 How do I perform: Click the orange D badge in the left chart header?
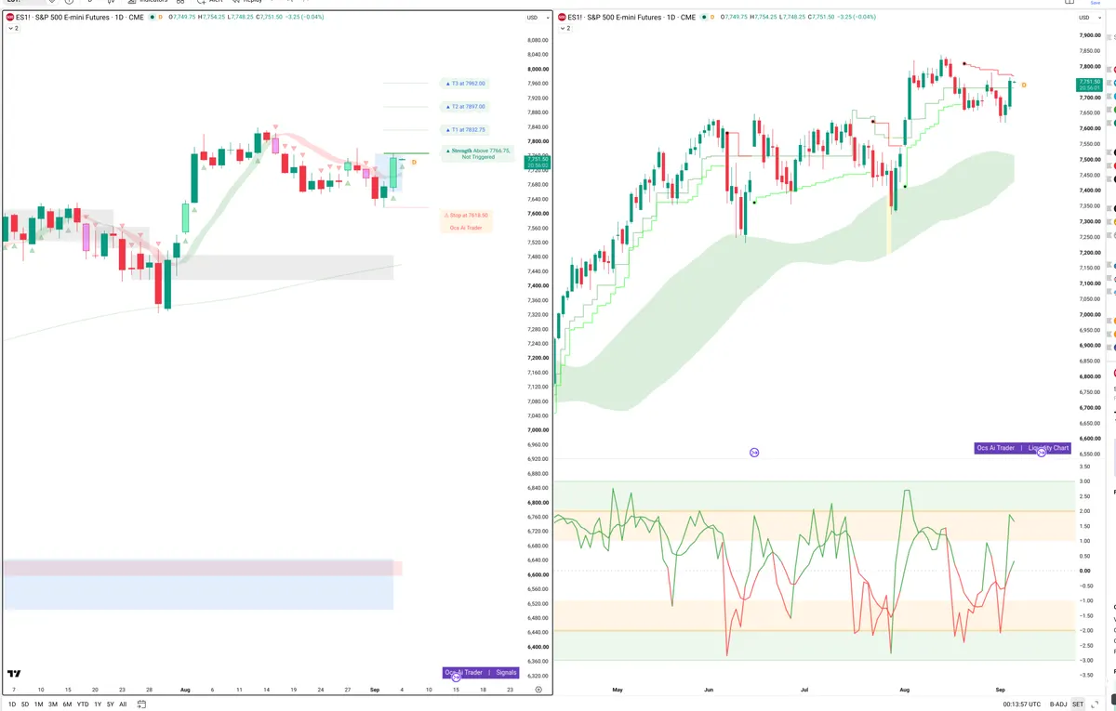160,17
